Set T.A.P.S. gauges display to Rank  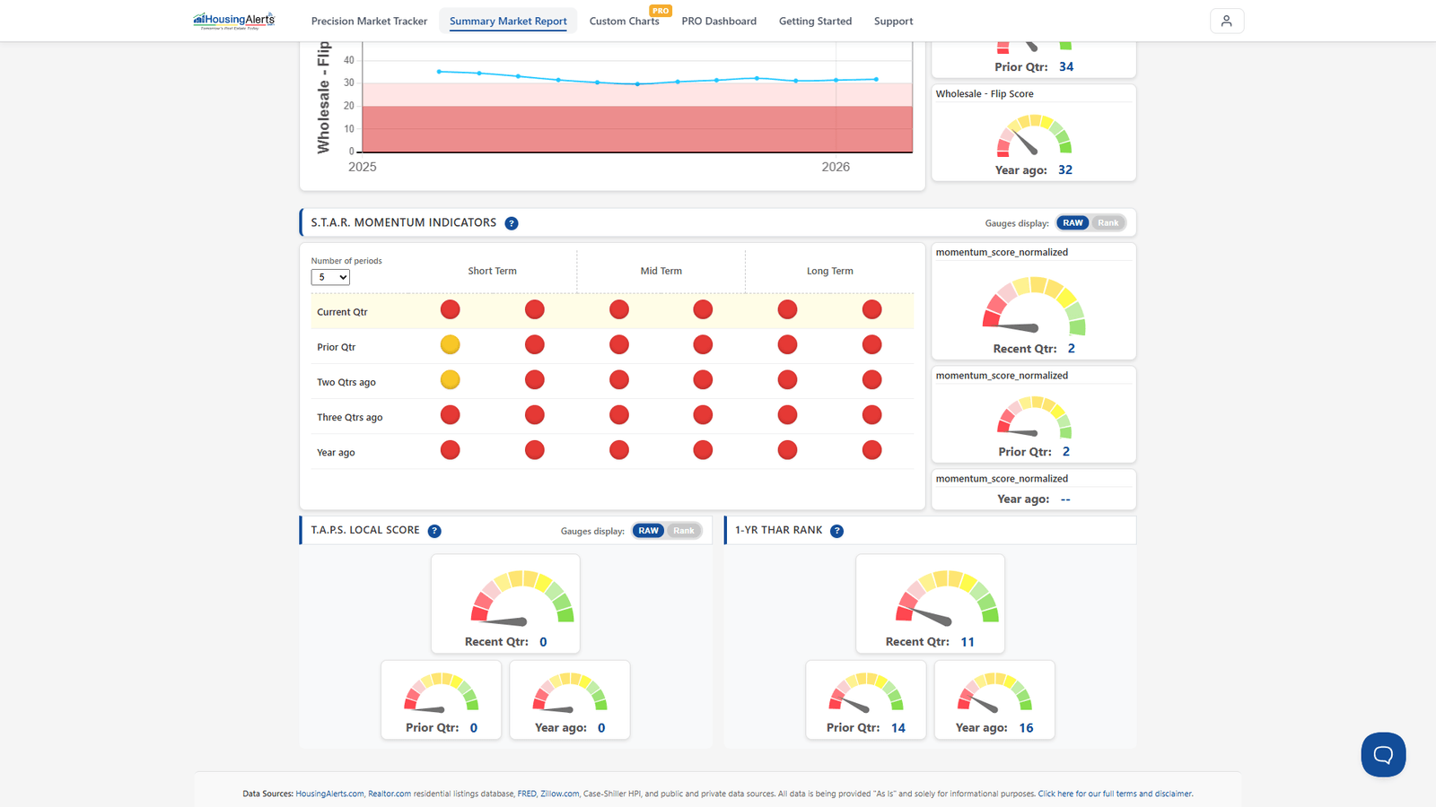pos(684,531)
